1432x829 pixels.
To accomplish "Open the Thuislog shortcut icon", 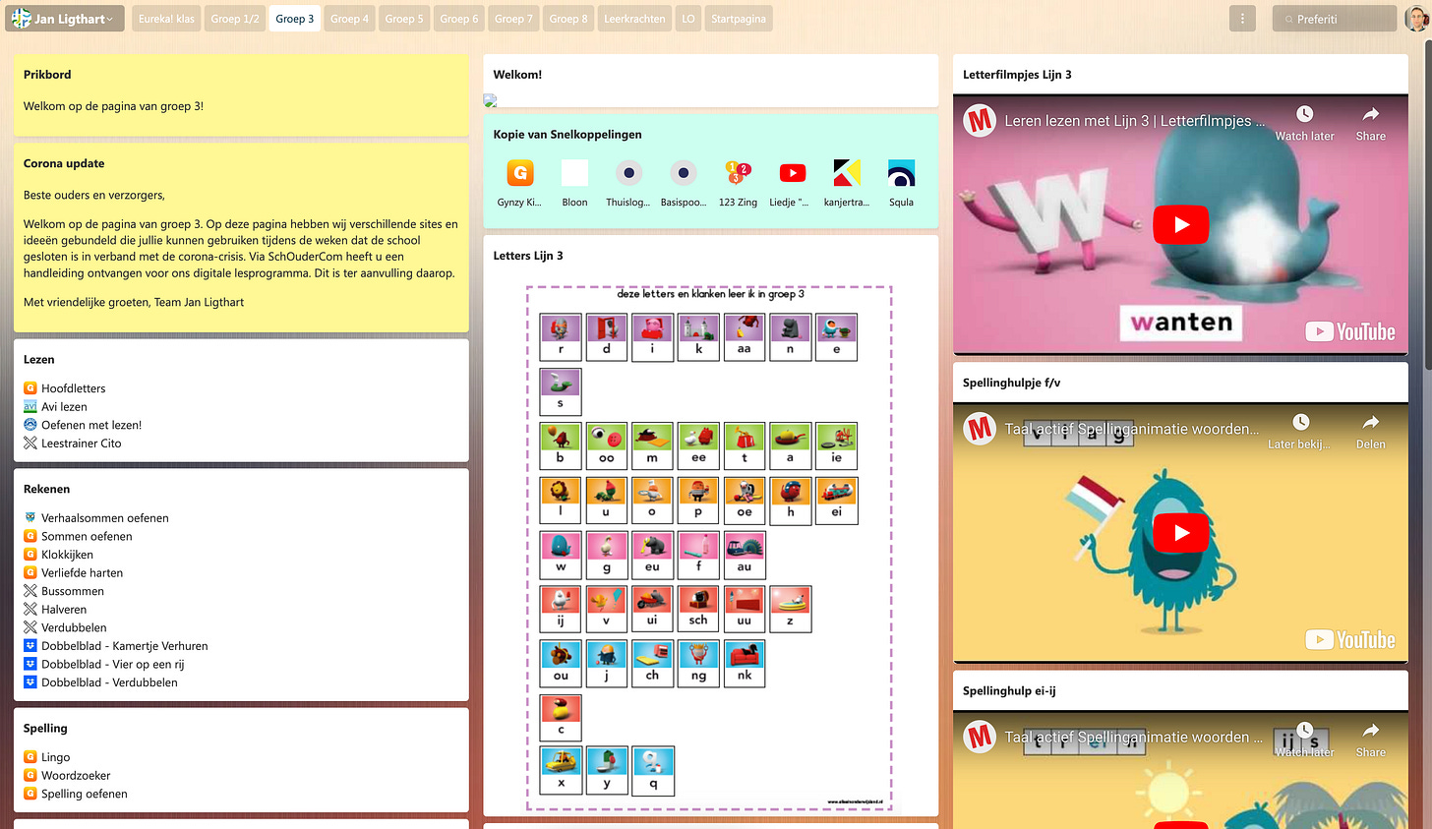I will click(x=628, y=173).
